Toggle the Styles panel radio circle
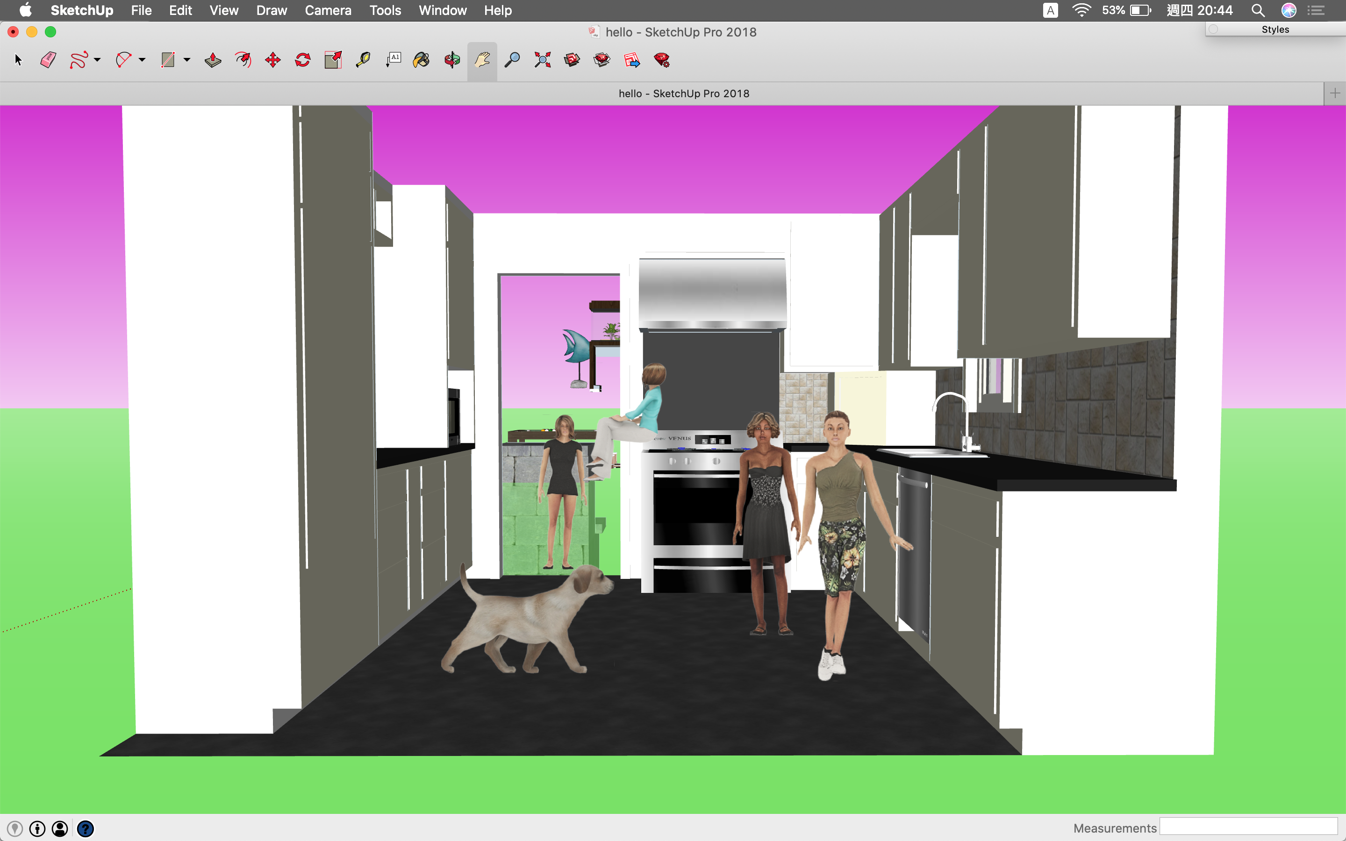Image resolution: width=1346 pixels, height=841 pixels. 1214,29
